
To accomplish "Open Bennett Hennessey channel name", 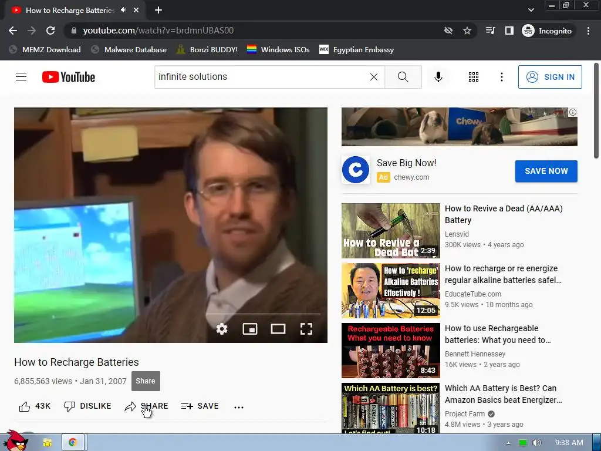I will pyautogui.click(x=475, y=354).
